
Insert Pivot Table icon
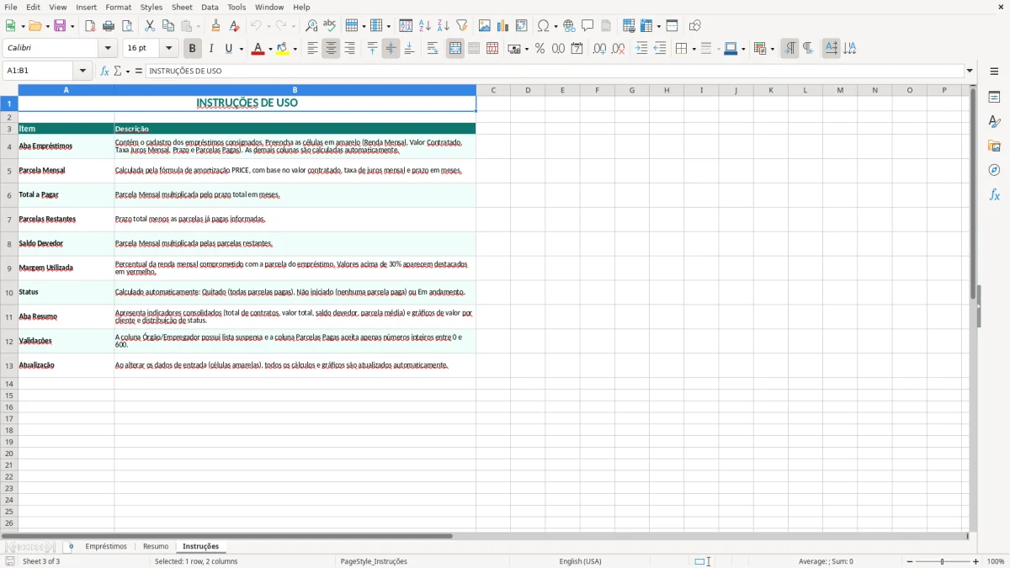[x=522, y=26]
